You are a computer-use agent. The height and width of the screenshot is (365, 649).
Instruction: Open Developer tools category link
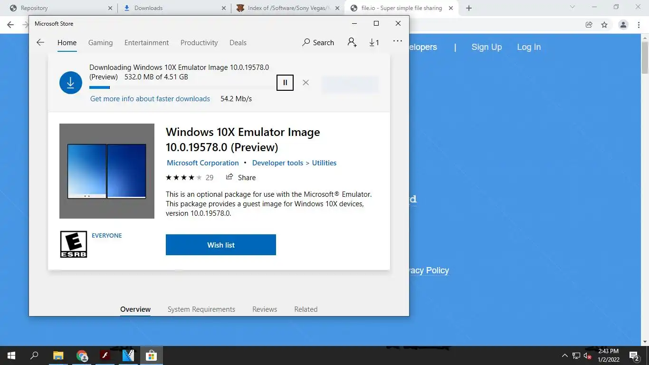coord(277,163)
